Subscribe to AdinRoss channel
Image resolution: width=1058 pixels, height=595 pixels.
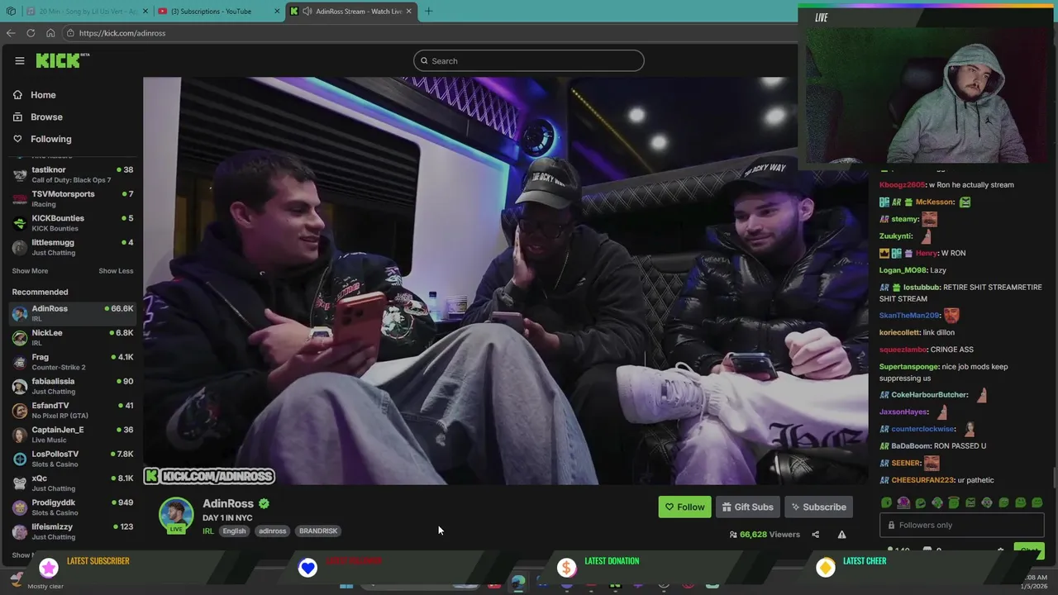817,507
